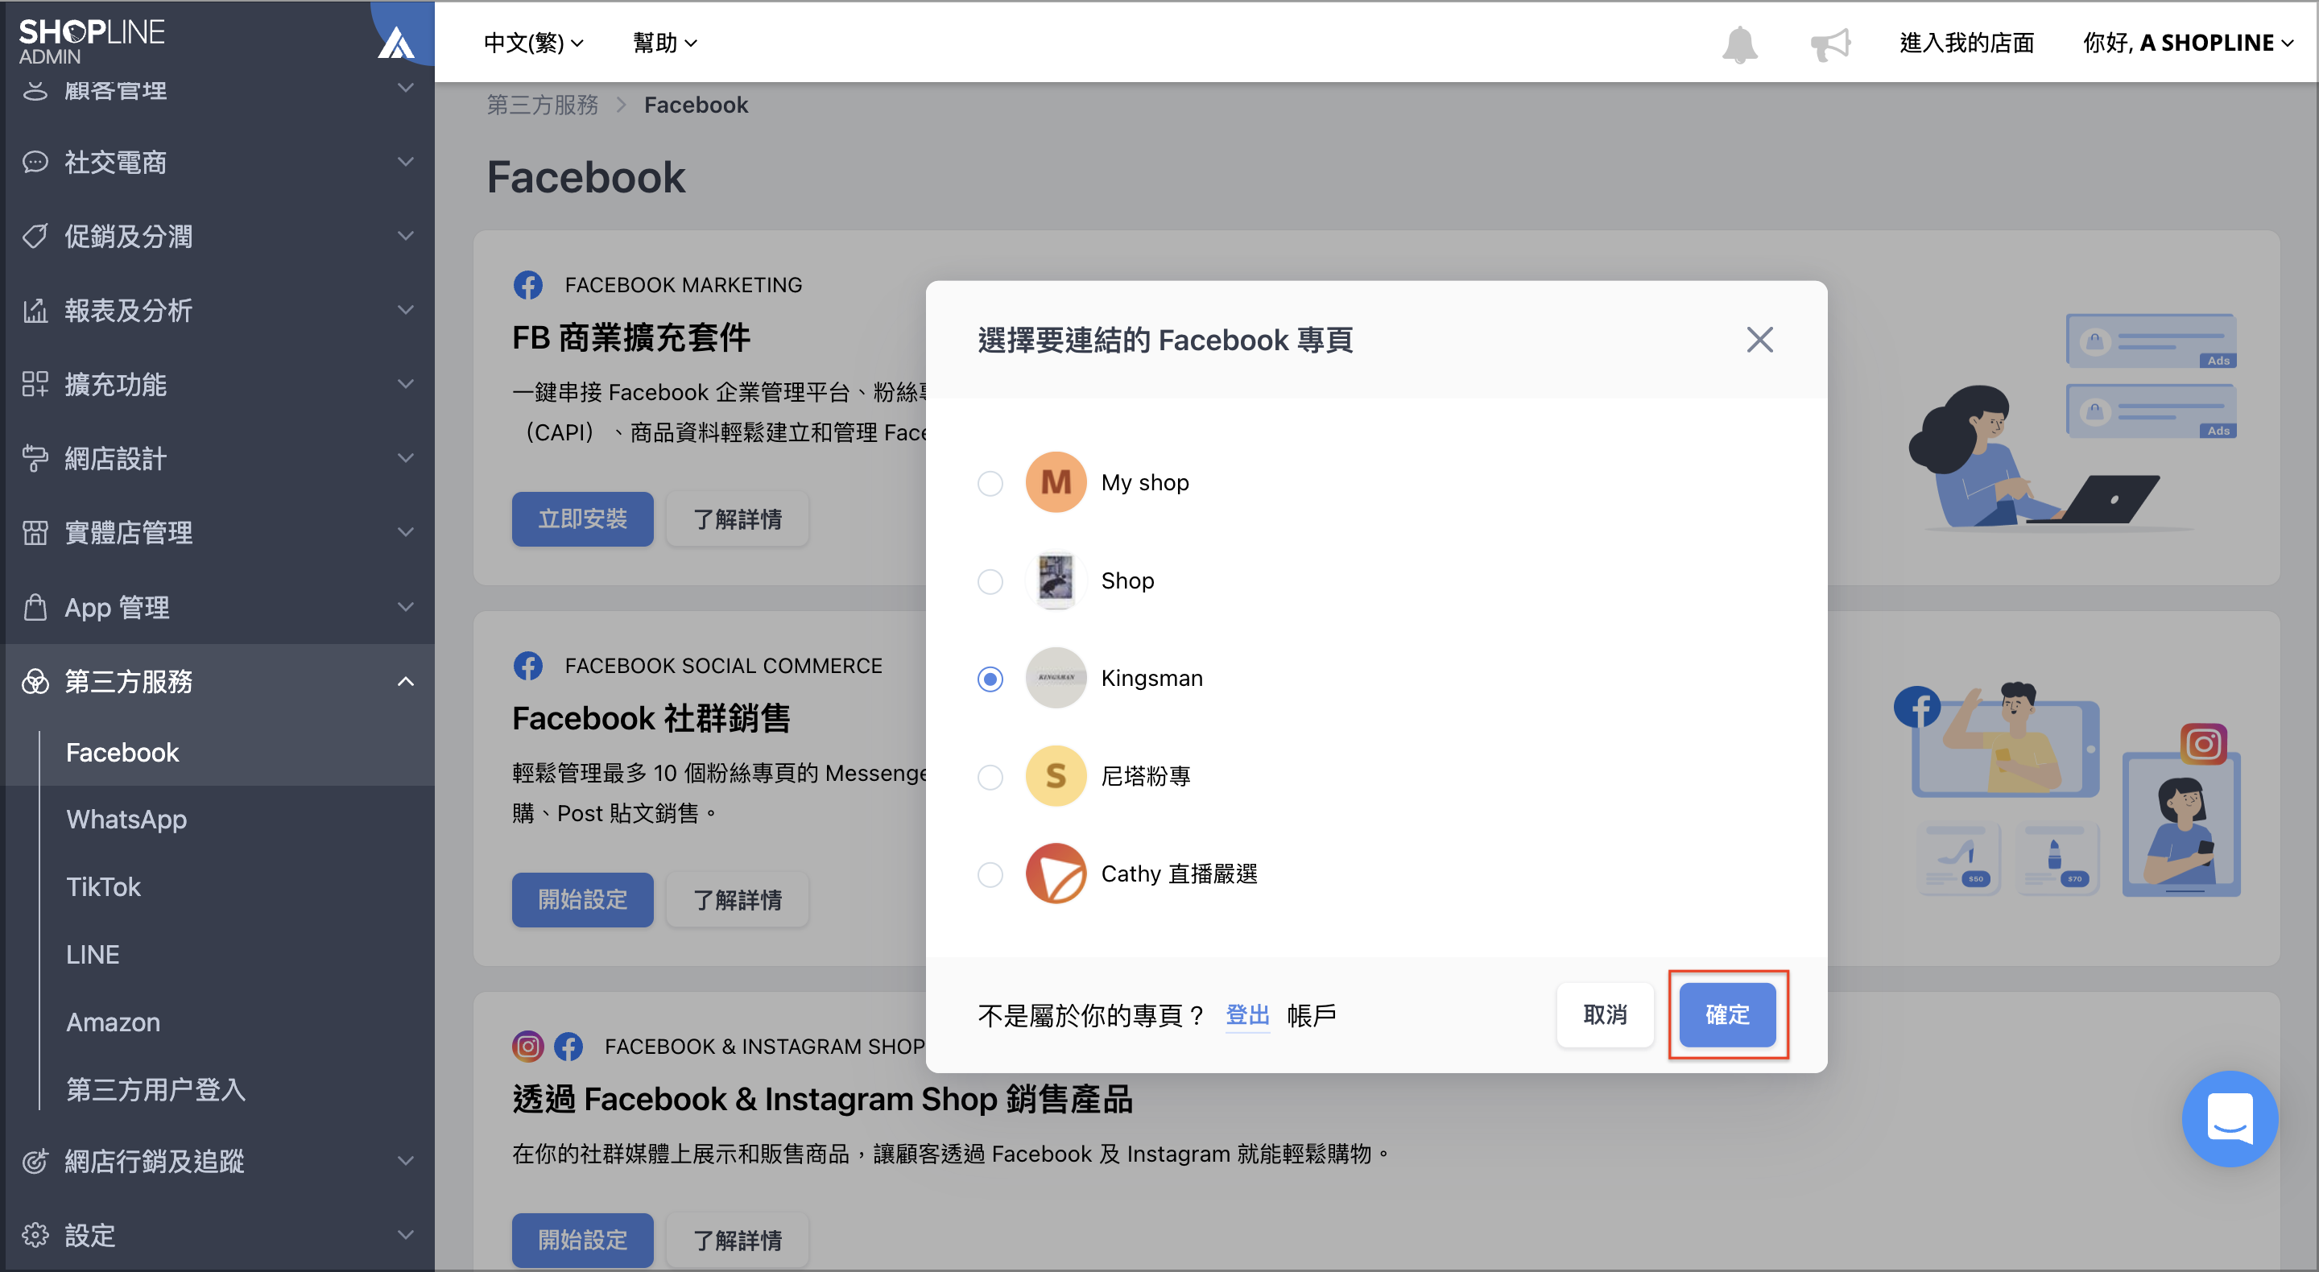Click the 第三方服務 breadcrumb link
The image size is (2319, 1272).
542,105
